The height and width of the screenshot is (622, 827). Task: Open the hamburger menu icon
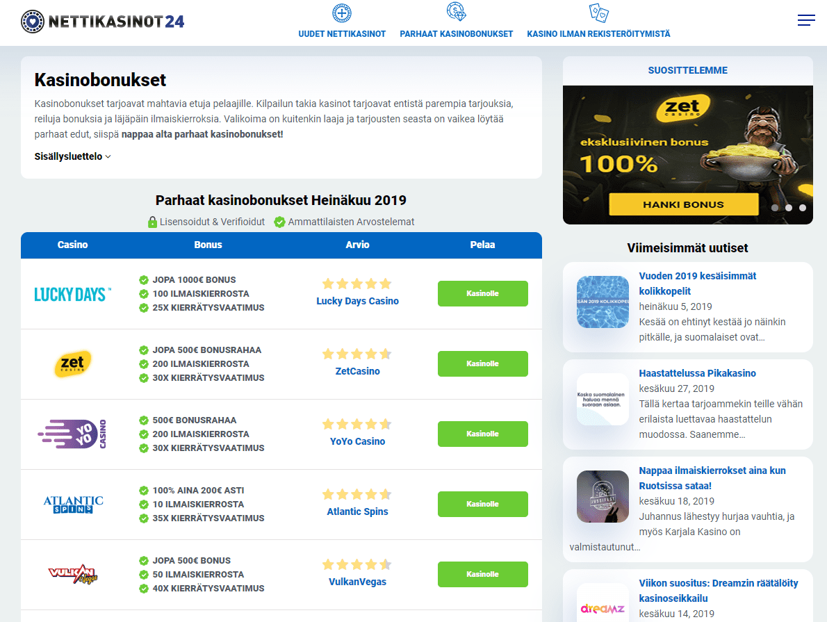click(806, 21)
